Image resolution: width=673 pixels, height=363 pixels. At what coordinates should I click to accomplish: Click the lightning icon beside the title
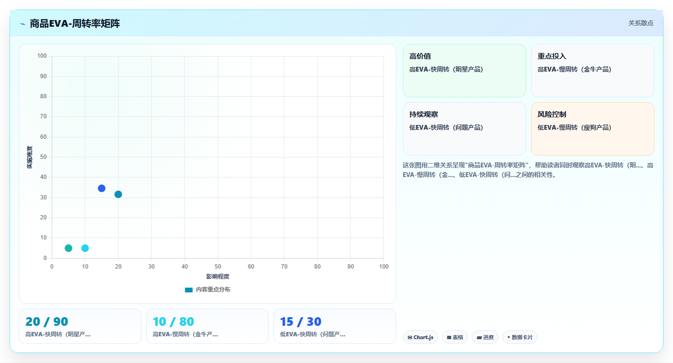coord(22,24)
